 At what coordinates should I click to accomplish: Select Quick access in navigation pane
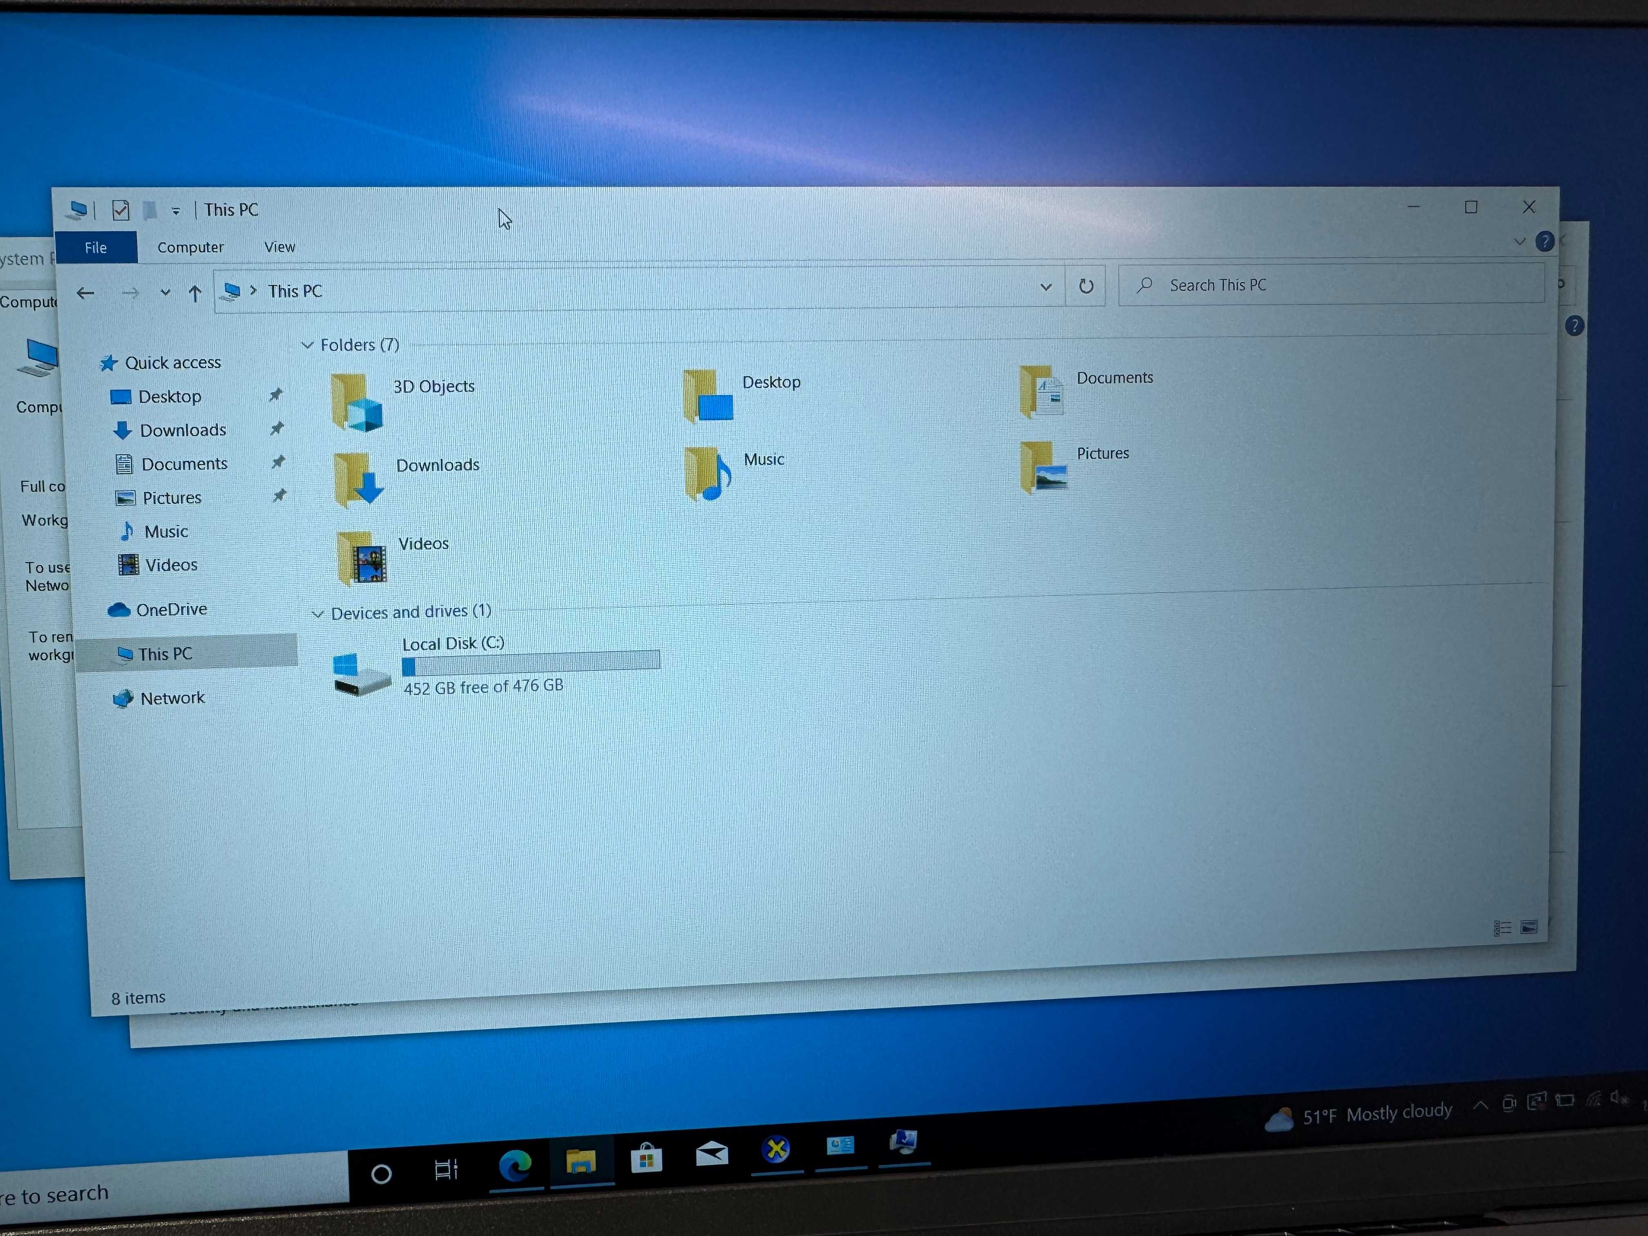click(173, 363)
